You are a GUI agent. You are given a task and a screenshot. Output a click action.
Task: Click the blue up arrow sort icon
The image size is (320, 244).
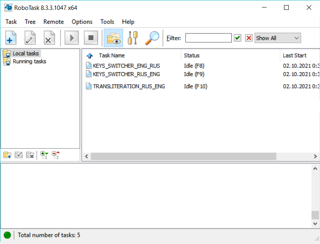coord(89,55)
